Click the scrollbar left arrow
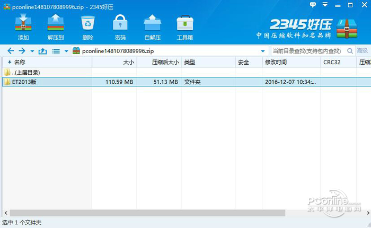The height and width of the screenshot is (228, 371). point(6,213)
